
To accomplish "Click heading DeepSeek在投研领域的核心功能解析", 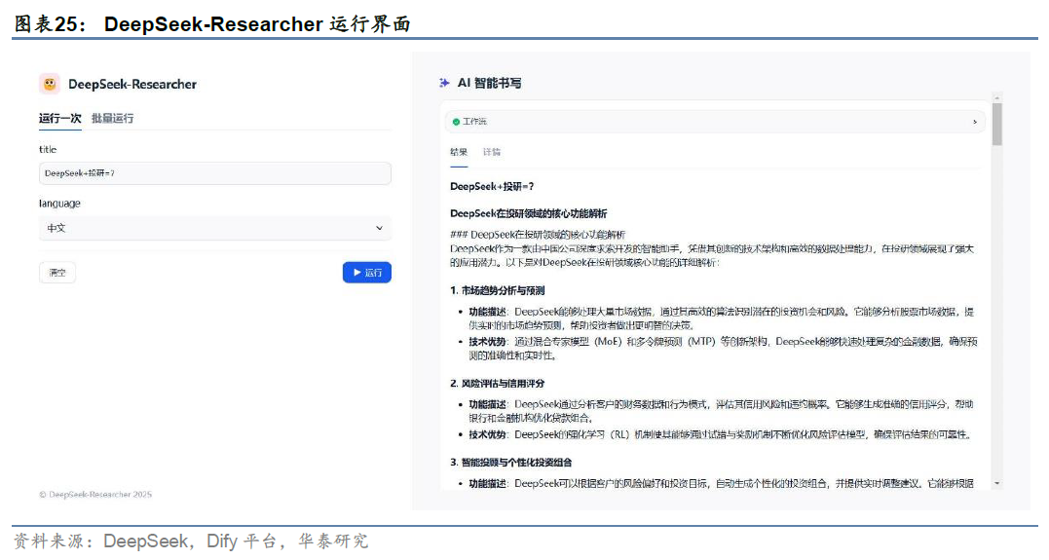I will (529, 213).
